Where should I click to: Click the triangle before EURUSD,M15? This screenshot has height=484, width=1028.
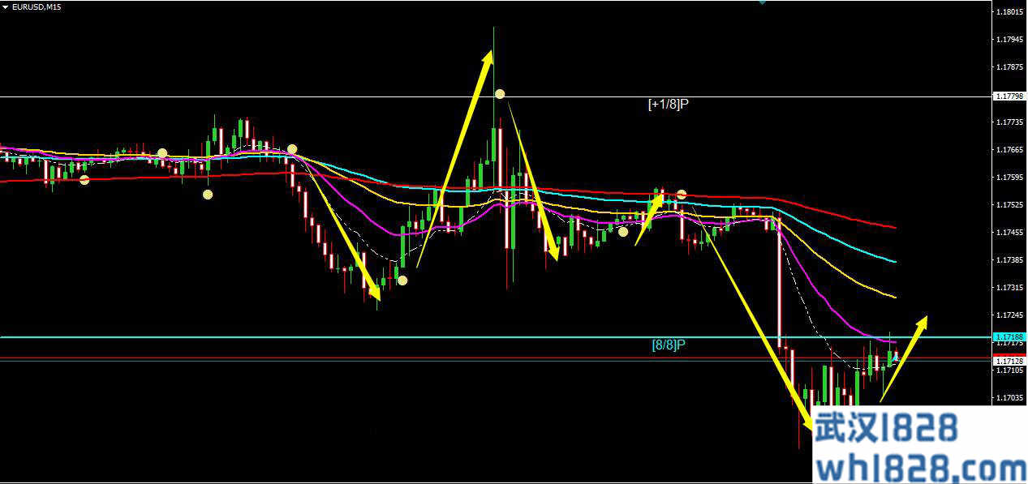6,6
